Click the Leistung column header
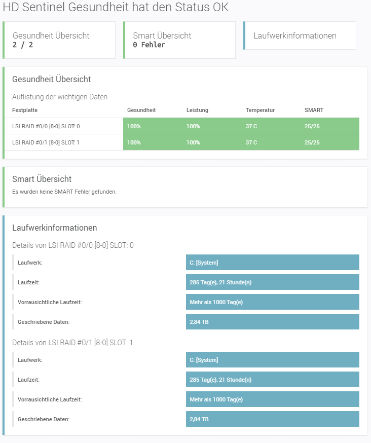 [197, 110]
